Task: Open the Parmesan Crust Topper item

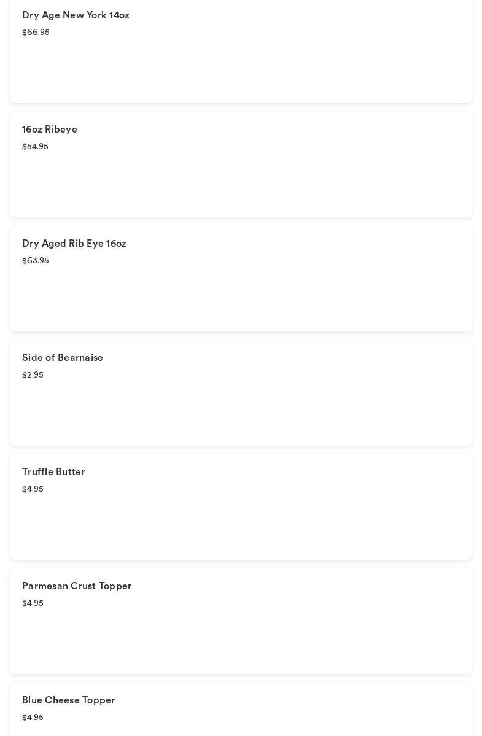Action: (x=77, y=586)
